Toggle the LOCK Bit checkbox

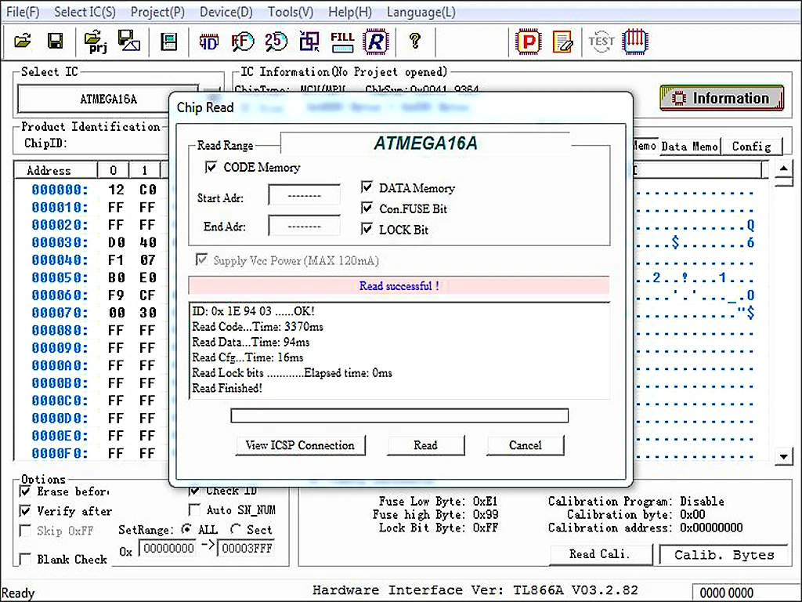(x=367, y=229)
